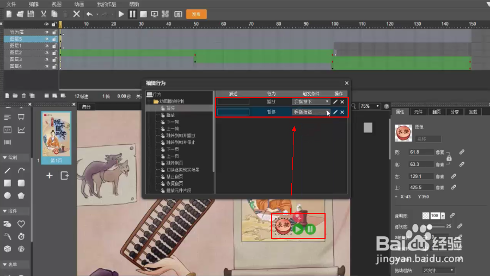490x276 pixels.
Task: Edit the 暂停 behavior with pencil icon
Action: (335, 112)
